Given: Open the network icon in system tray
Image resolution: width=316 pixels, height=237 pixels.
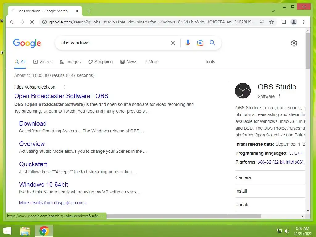Looking at the screenshot, I should click(280, 231).
